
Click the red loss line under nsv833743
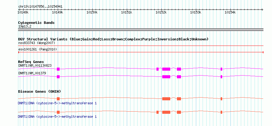(141, 46)
